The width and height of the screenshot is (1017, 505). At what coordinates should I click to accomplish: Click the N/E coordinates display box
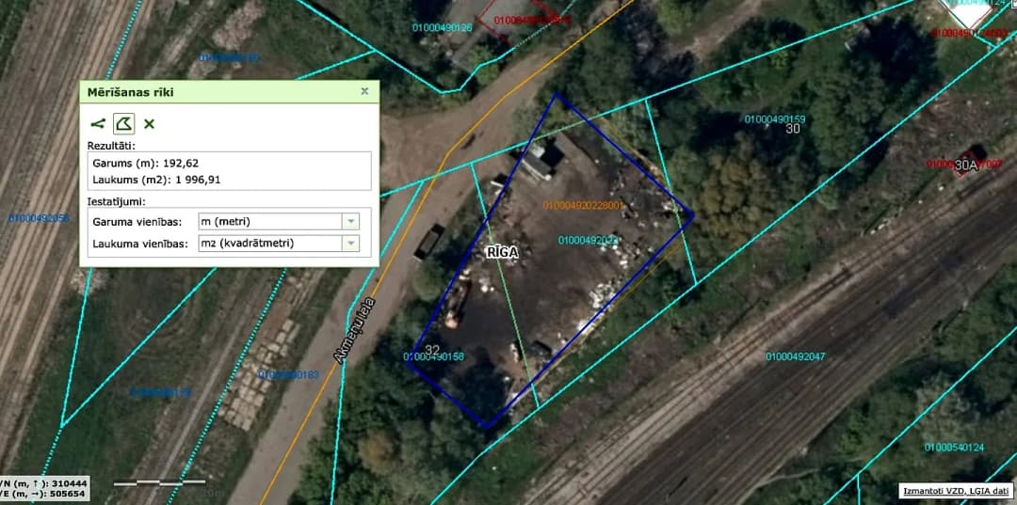44,488
